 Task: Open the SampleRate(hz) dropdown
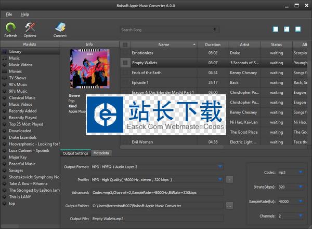[x=301, y=202]
